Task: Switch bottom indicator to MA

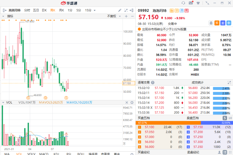Action: [7, 154]
